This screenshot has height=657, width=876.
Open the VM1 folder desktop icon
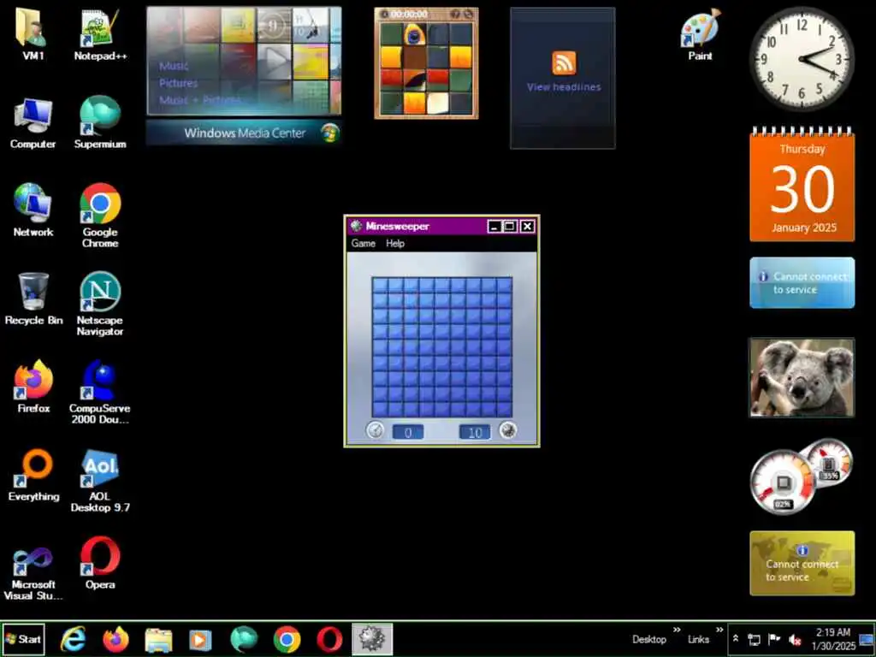(x=33, y=34)
